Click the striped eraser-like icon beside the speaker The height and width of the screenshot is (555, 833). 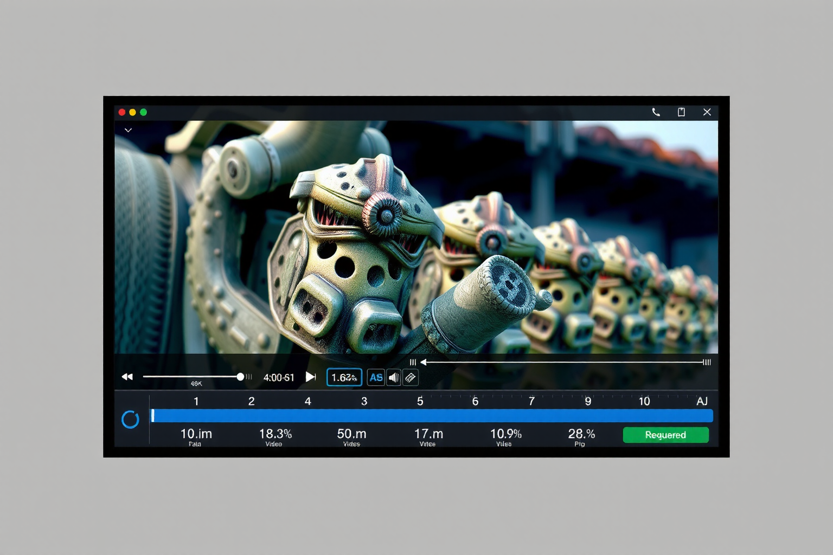click(411, 377)
